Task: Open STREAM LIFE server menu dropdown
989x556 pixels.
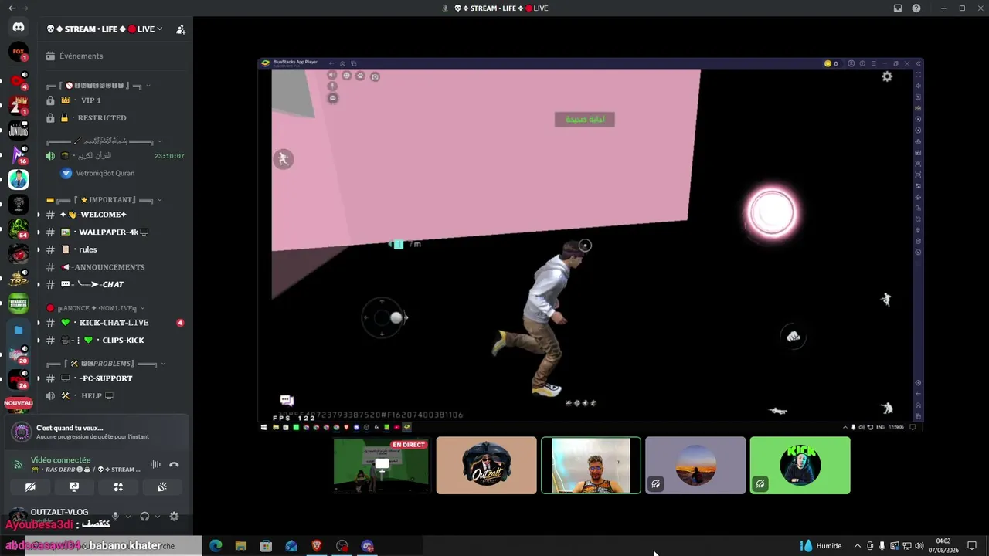Action: click(x=104, y=29)
